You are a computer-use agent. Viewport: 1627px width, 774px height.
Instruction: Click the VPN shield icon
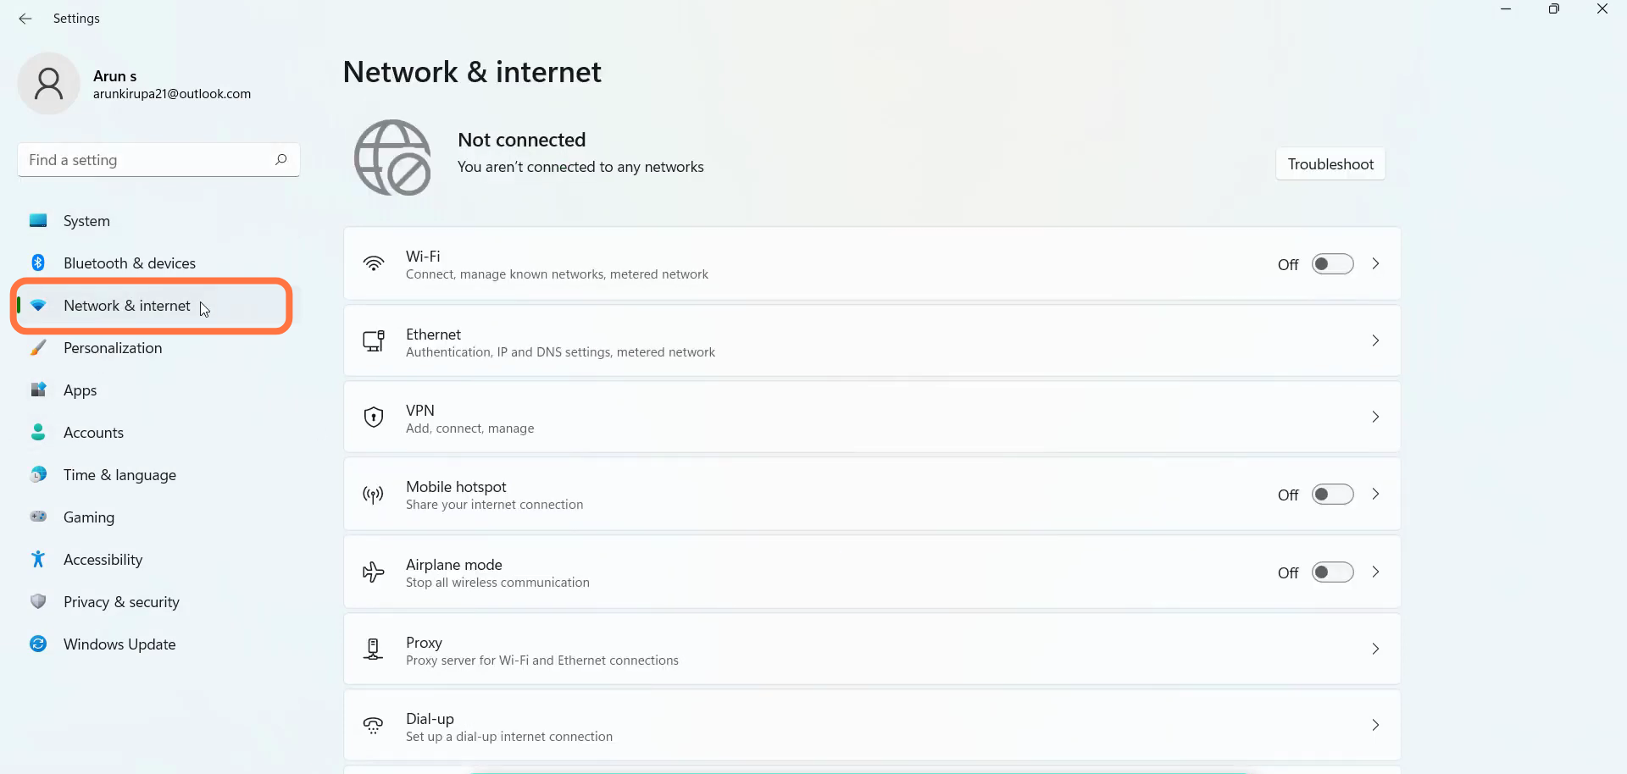click(x=374, y=417)
